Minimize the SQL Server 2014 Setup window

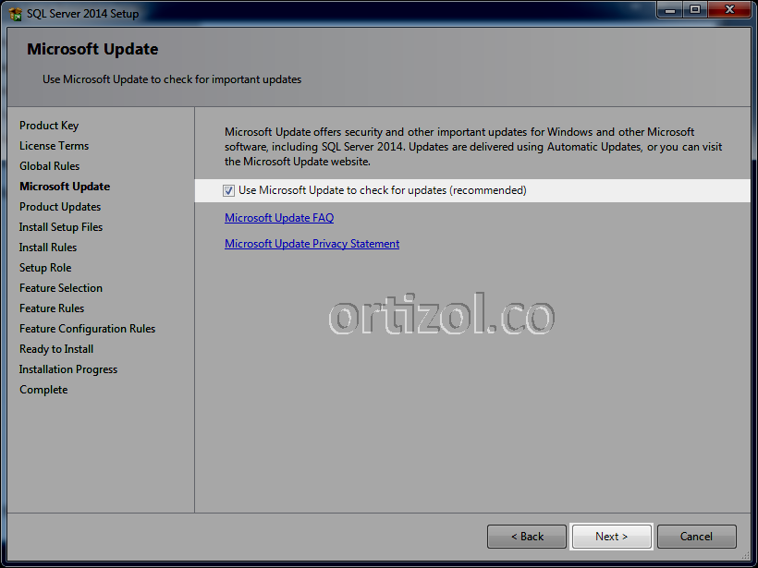669,10
